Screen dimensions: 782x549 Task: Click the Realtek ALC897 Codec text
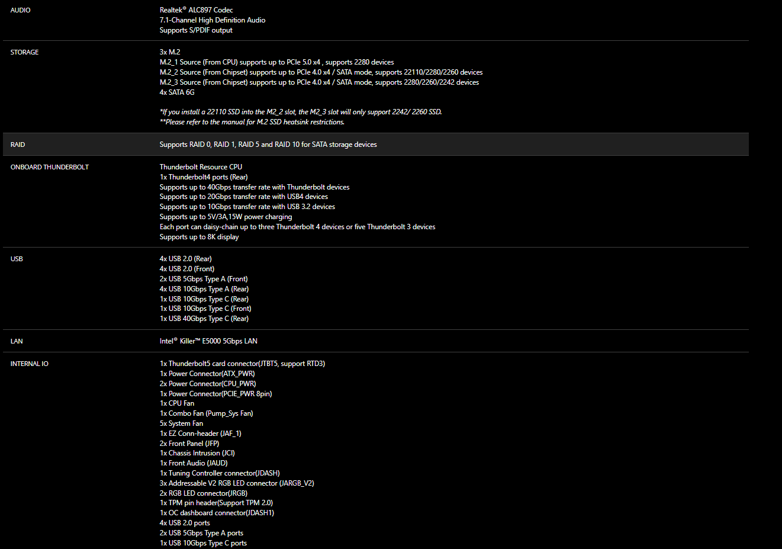[196, 10]
